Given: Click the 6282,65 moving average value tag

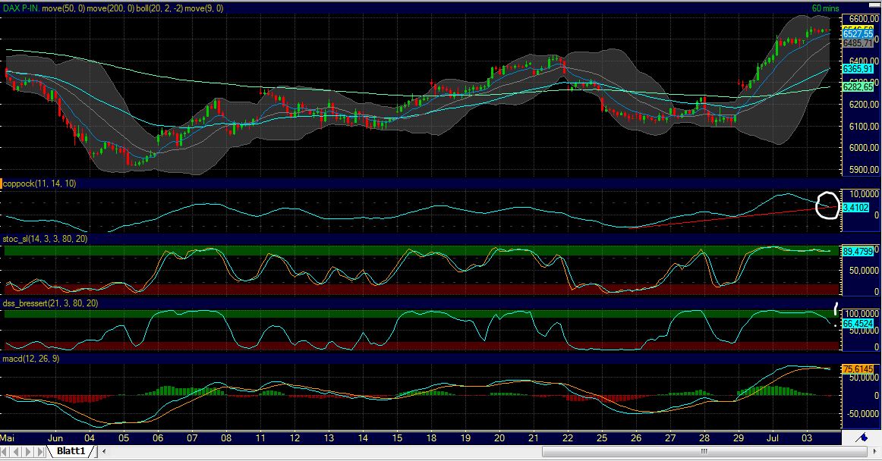Looking at the screenshot, I should [x=858, y=87].
